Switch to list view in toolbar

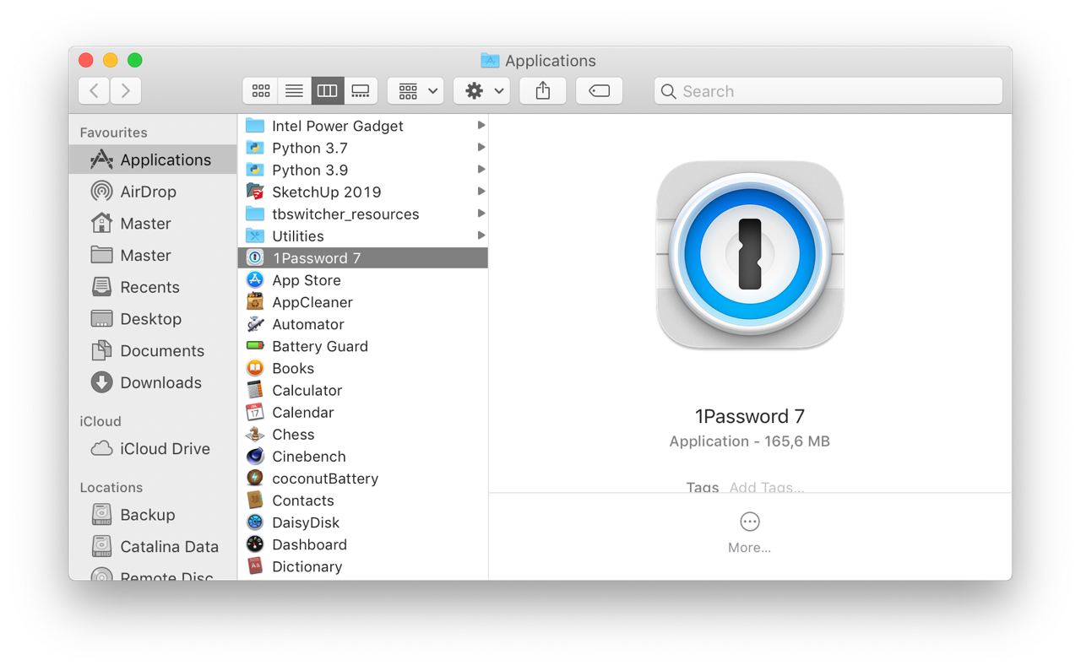(294, 91)
